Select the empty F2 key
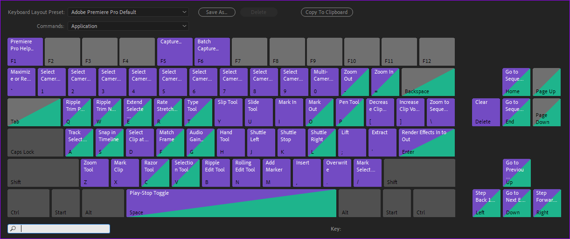Screen dimensions: 570x239 tap(63, 52)
